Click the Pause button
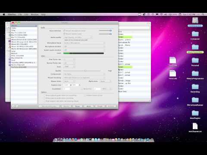The width and height of the screenshot is (207, 155). pyautogui.click(x=78, y=106)
